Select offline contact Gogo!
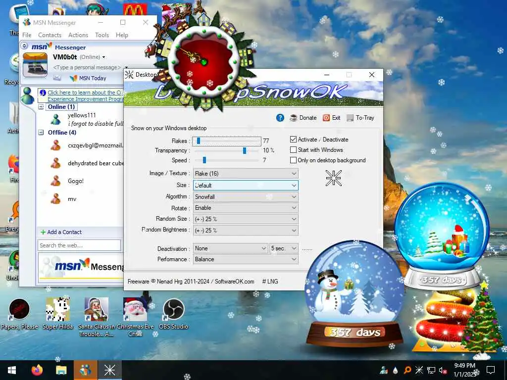 [x=76, y=181]
